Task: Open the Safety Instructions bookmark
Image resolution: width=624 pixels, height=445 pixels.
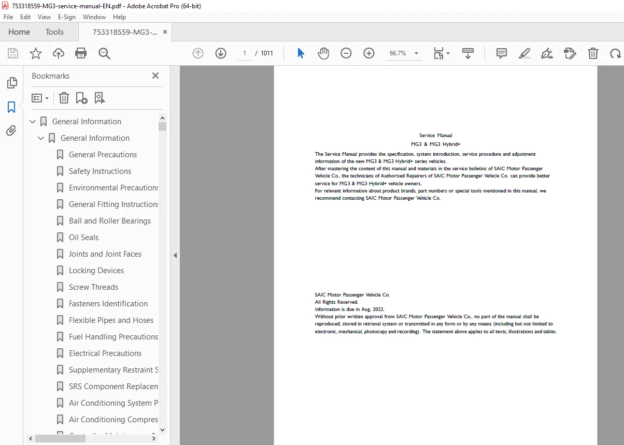Action: pos(100,171)
